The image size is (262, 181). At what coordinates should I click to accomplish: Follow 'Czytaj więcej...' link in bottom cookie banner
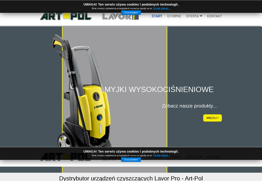[162, 155]
